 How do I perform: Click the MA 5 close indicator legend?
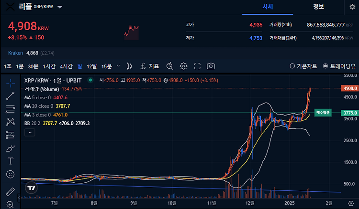coord(46,98)
